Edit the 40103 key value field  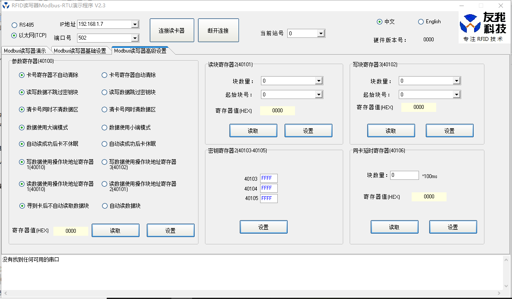(268, 178)
